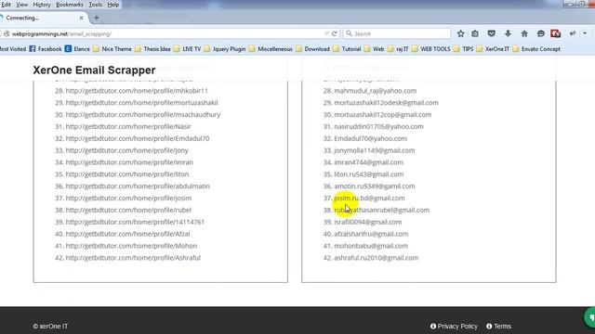Open the Edit menu
This screenshot has height=334, width=595.
[x=7, y=5]
